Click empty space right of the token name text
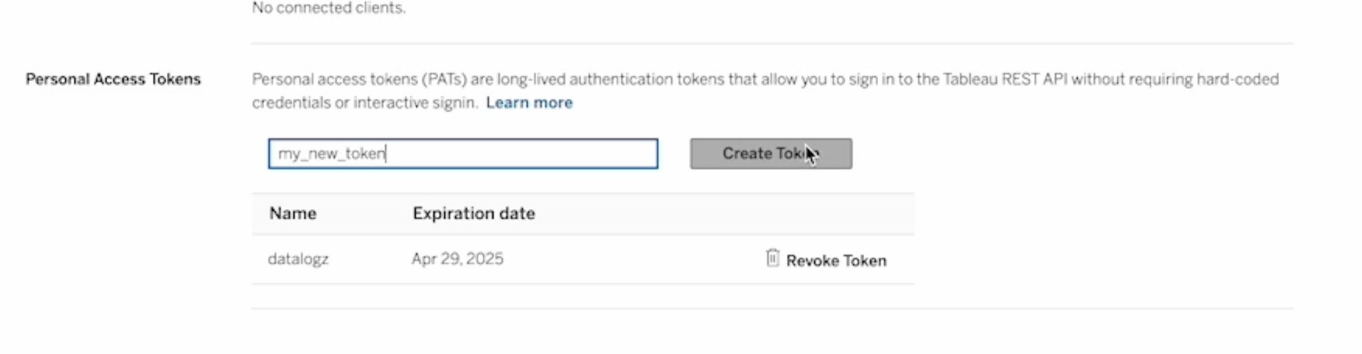This screenshot has width=1362, height=354. click(536, 154)
